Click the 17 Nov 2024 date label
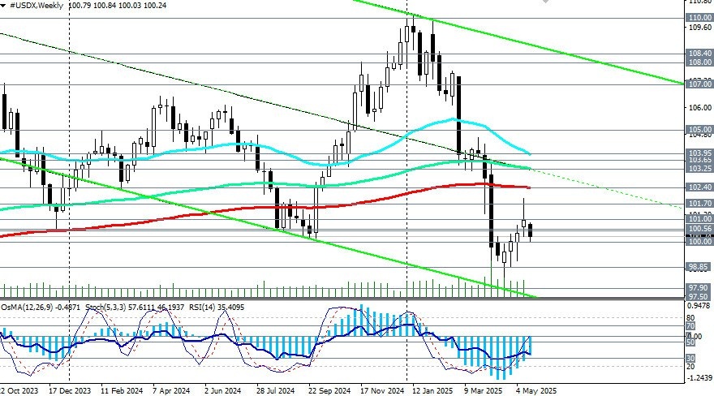Viewport: 714px width, 396px height. 381,390
